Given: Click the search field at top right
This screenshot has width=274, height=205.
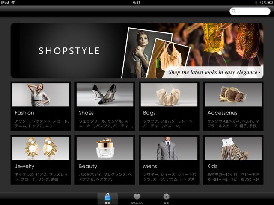Looking at the screenshot, I should pyautogui.click(x=250, y=11).
